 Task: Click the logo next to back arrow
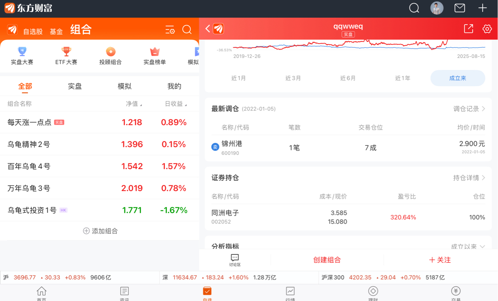coord(218,29)
